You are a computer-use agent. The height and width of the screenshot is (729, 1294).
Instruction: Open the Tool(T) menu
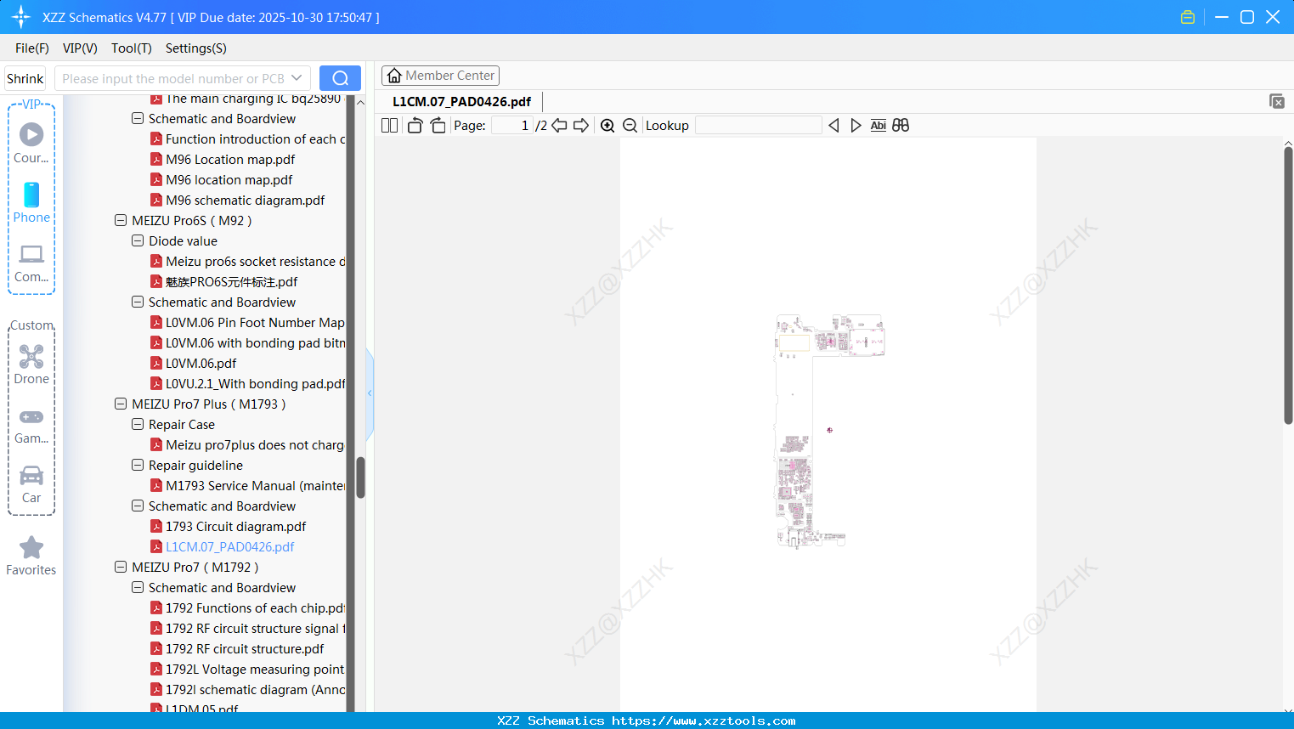[x=132, y=48]
